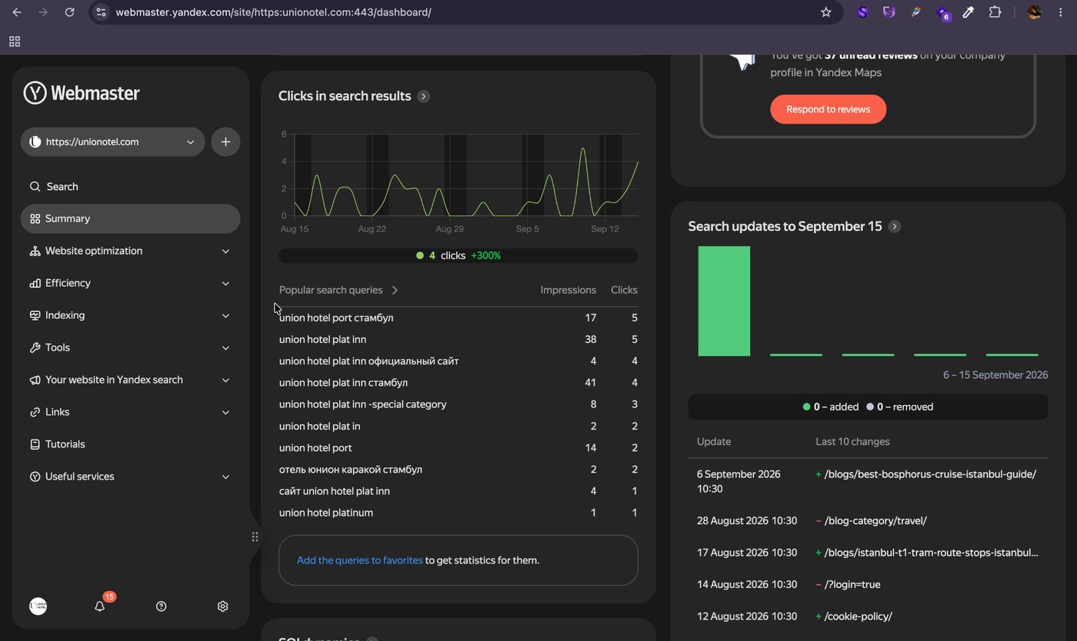Open Clicks in search results arrow icon
1077x641 pixels.
click(424, 96)
